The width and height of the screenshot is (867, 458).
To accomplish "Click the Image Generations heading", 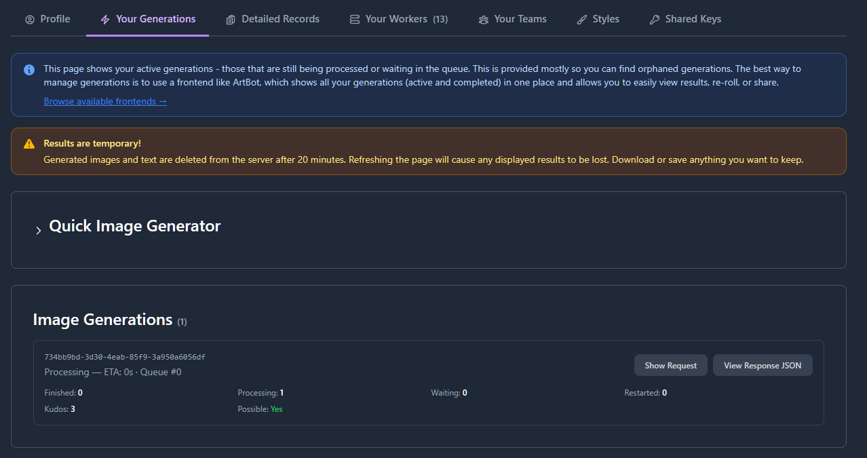I will (102, 320).
